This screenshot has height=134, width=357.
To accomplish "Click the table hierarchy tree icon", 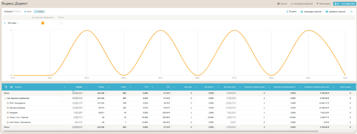I will click(6, 87).
